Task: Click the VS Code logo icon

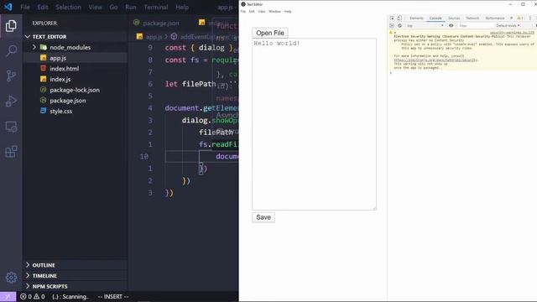Action: click(8, 7)
